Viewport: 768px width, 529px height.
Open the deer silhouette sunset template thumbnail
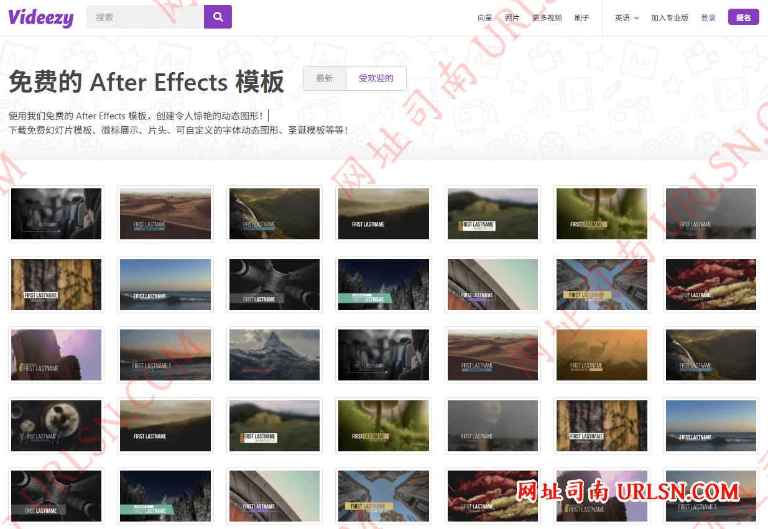[x=601, y=354]
